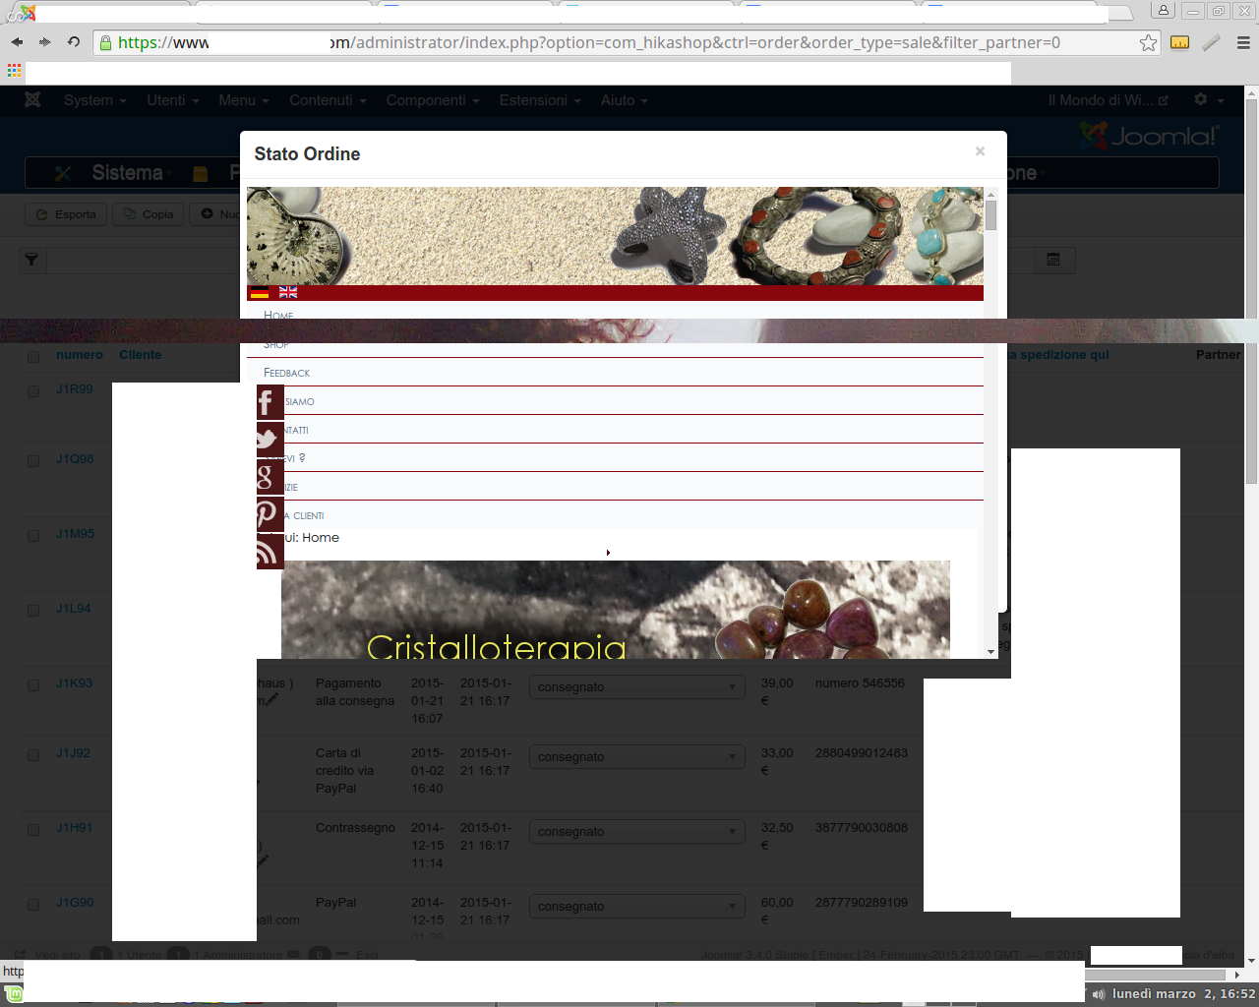The width and height of the screenshot is (1259, 1007).
Task: Open the Componenti menu
Action: point(433,100)
